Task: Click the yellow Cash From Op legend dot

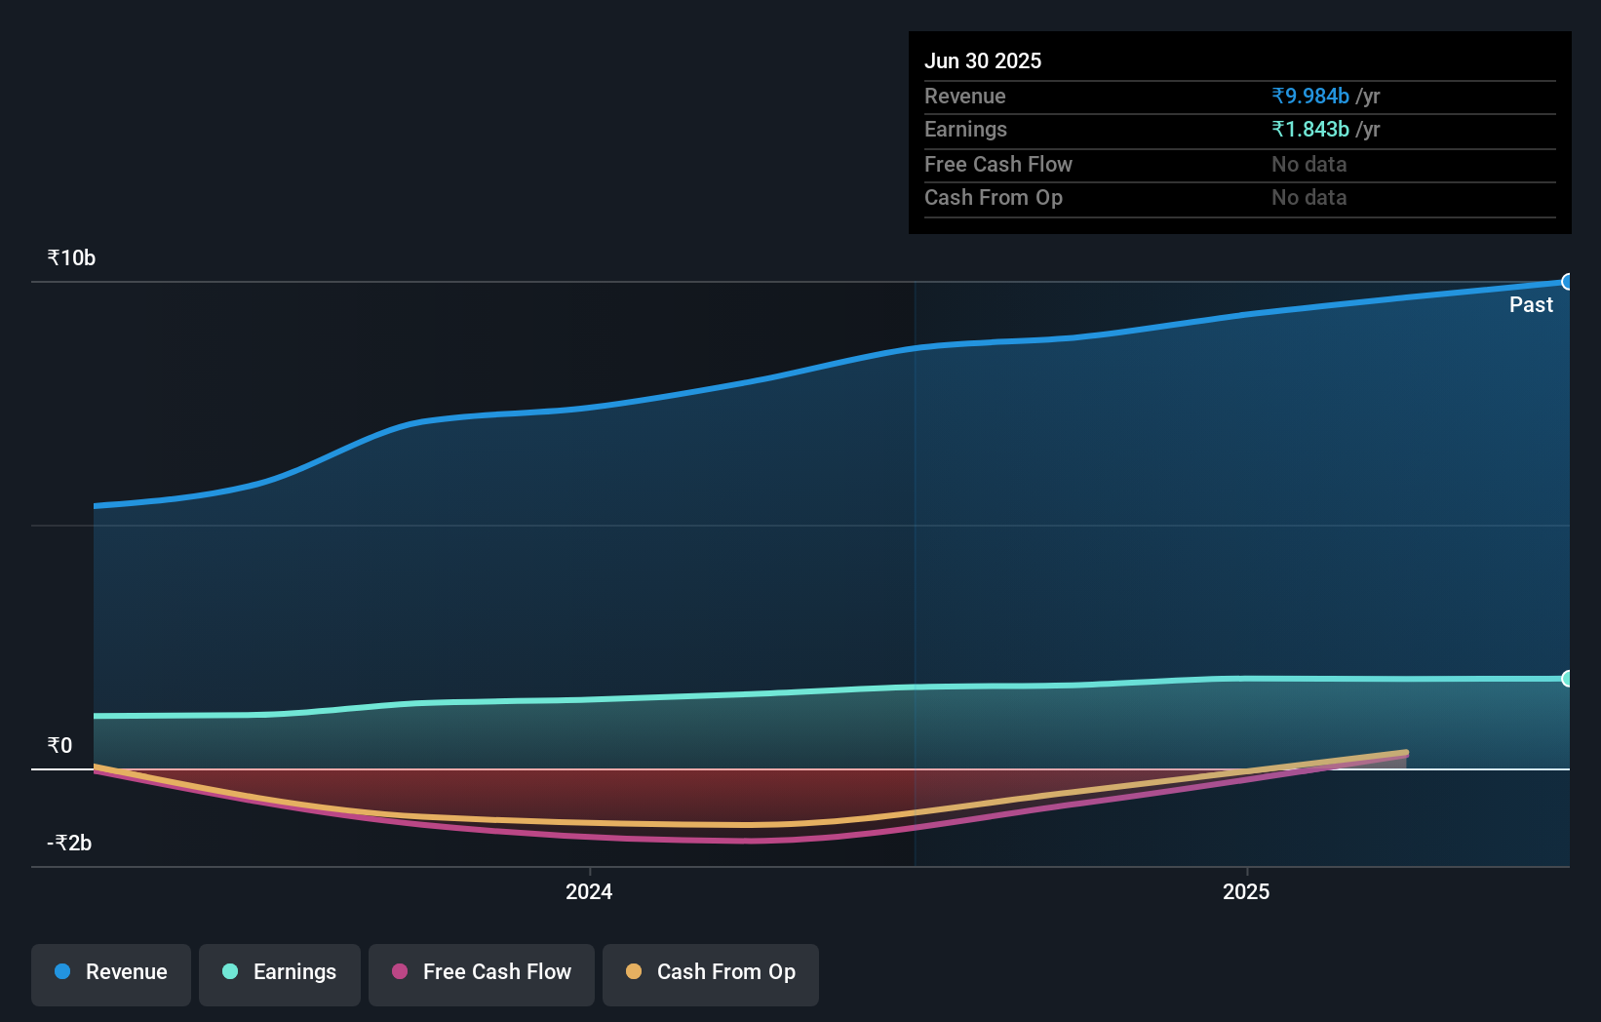Action: pos(634,971)
